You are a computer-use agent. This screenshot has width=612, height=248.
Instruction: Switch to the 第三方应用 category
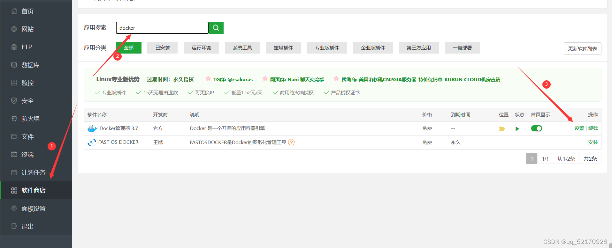(x=419, y=47)
